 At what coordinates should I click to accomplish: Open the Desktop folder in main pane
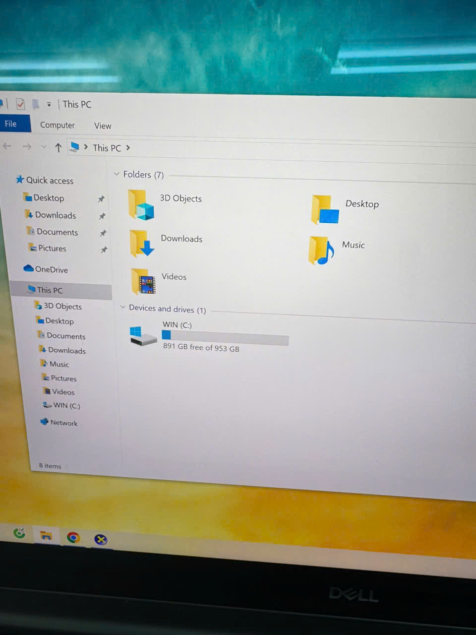pyautogui.click(x=325, y=210)
